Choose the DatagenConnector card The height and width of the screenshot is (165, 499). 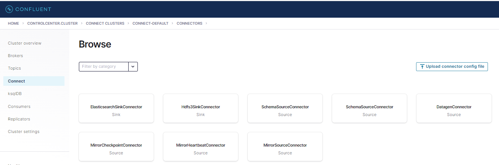(454, 108)
